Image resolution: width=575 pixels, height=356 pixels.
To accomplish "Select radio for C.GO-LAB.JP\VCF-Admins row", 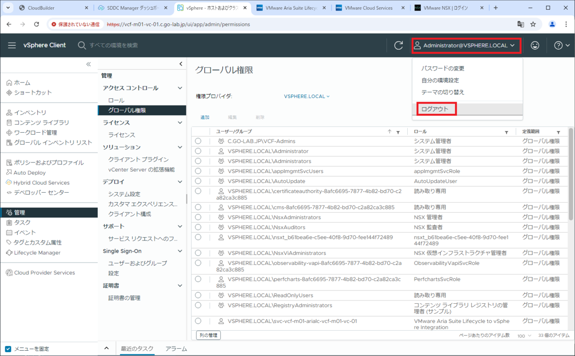I will click(198, 141).
